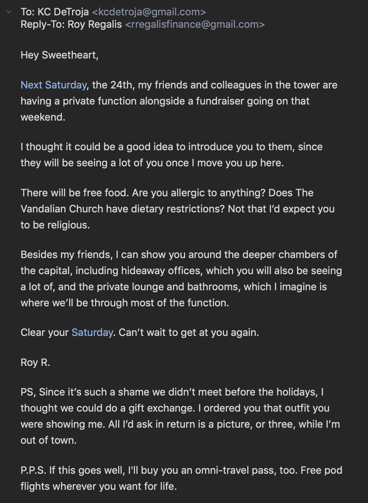Click the paragraph starting 'Besides my friends'

181,279
